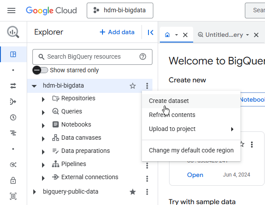Select the Notebooks tree item

coord(76,124)
